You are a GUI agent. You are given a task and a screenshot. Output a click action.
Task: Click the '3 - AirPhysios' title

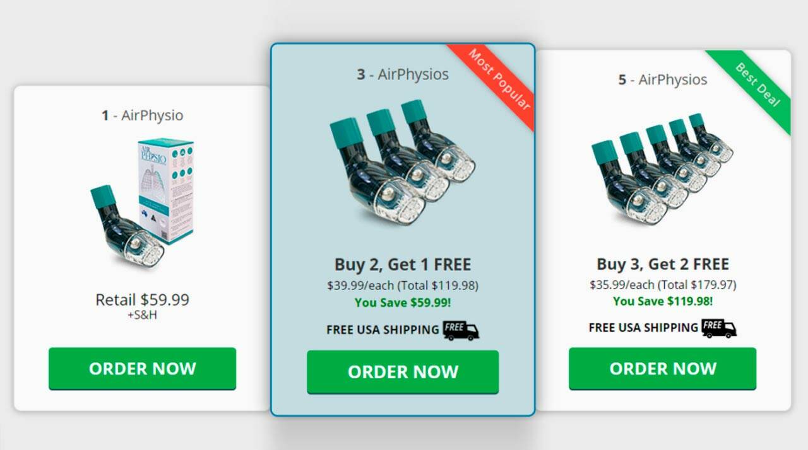403,74
